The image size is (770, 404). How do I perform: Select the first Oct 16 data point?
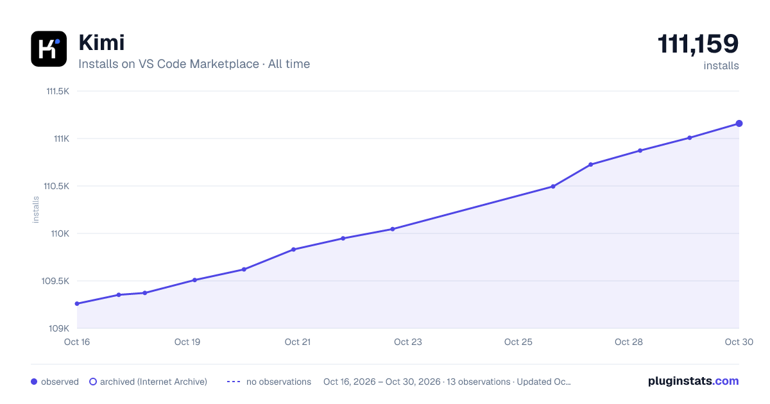point(77,303)
